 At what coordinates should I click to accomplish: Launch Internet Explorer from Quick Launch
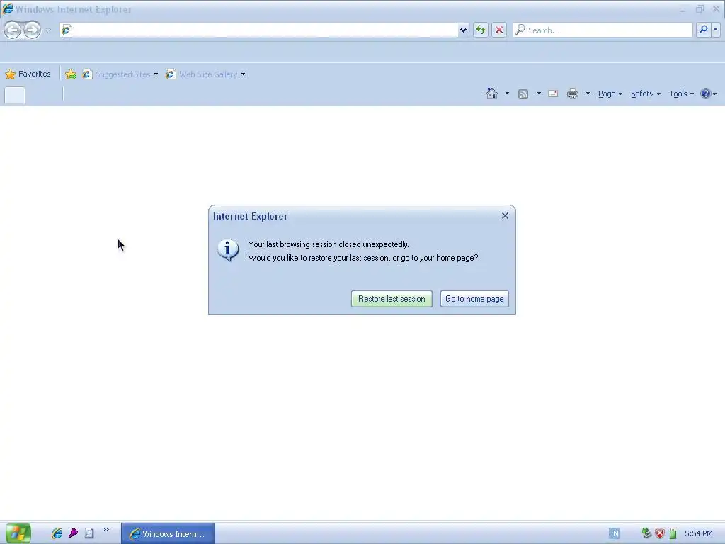57,533
